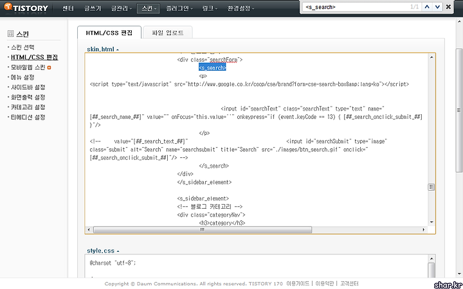
Task: Open the 센터 menu item
Action: click(x=68, y=8)
